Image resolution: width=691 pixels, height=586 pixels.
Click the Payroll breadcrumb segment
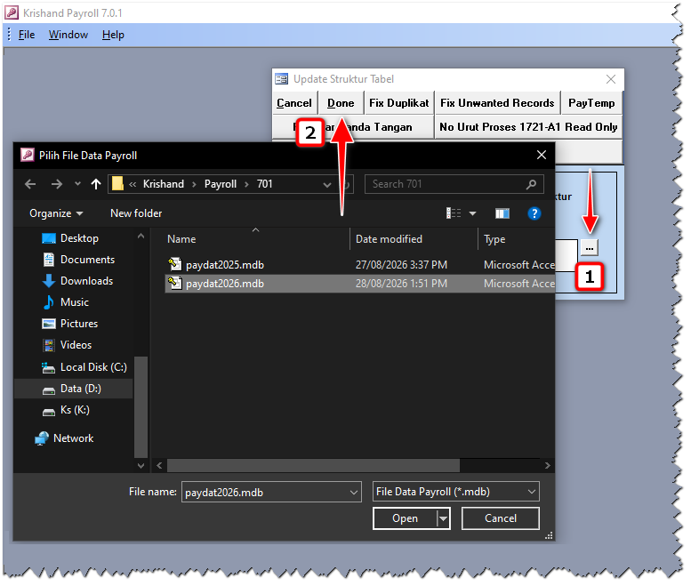[x=221, y=184]
